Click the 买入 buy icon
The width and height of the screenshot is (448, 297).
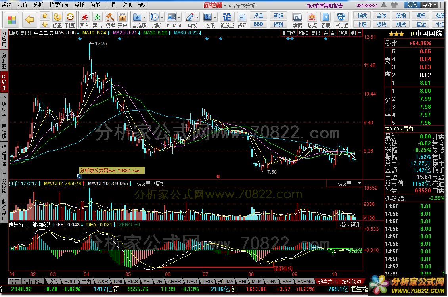[84, 20]
